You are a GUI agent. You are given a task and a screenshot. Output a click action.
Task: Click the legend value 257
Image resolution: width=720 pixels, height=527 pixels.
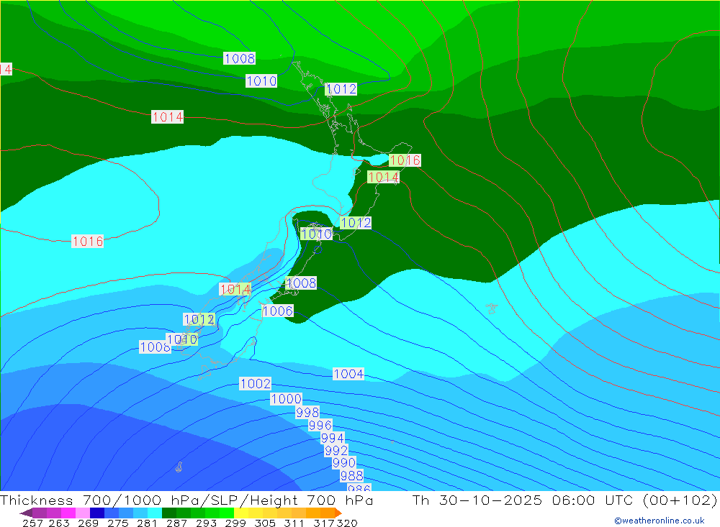(x=32, y=523)
